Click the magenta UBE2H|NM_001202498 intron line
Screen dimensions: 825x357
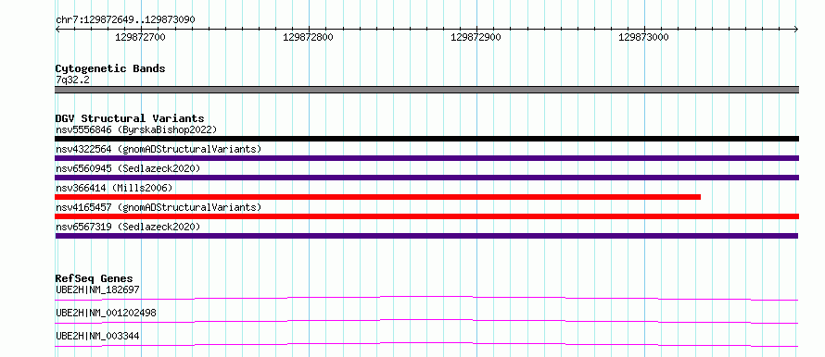[x=426, y=321]
